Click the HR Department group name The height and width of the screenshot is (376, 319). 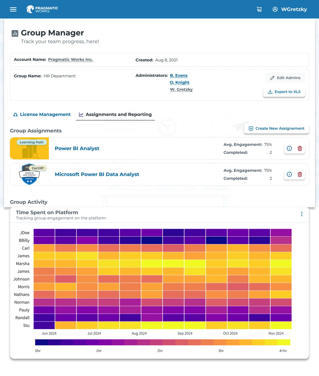(60, 76)
